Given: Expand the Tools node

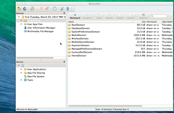Looking at the screenshot, I should pyautogui.click(x=21, y=80).
